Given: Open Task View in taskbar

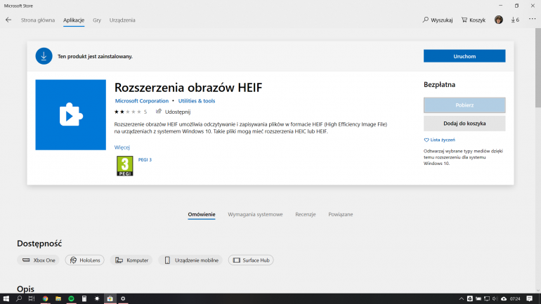Looking at the screenshot, I should coord(32,298).
